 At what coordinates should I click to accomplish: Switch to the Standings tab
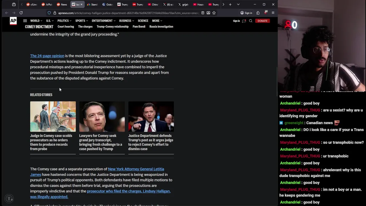(x=92, y=5)
